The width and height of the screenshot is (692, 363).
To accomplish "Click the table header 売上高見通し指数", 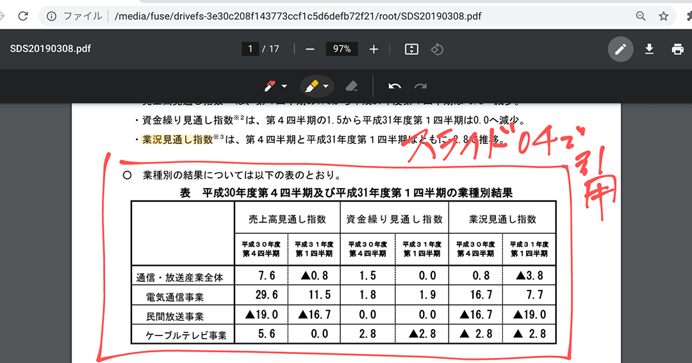I will tap(287, 219).
